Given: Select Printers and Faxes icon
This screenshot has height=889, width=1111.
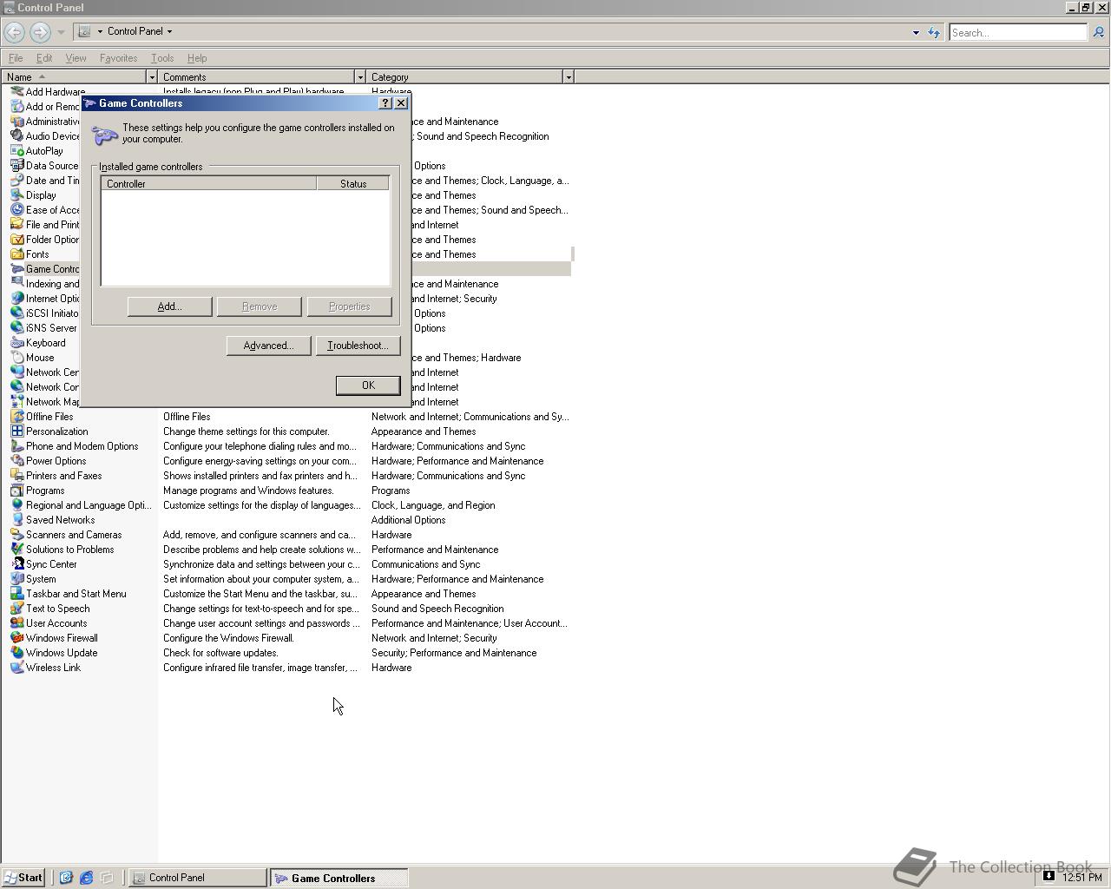Looking at the screenshot, I should [16, 476].
